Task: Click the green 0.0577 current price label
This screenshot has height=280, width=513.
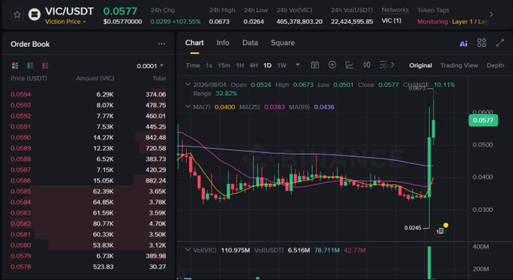Action: click(483, 120)
